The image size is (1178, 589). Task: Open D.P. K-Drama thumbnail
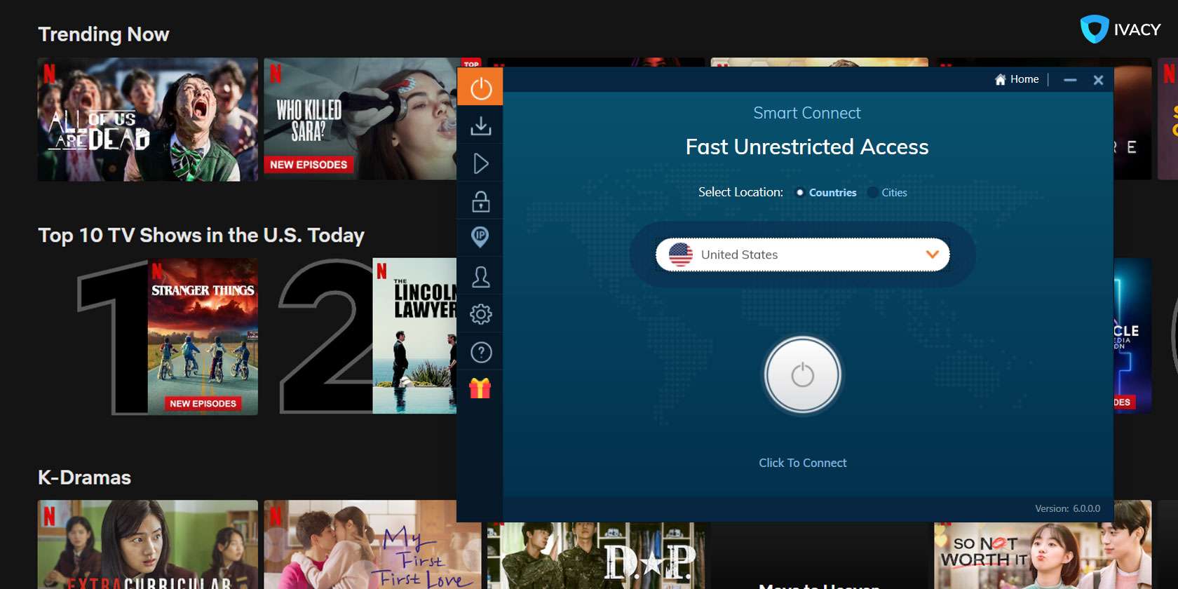click(x=598, y=555)
